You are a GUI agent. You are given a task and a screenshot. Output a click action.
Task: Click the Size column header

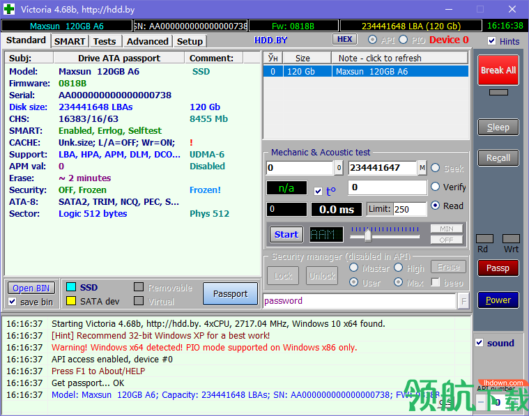tap(307, 58)
